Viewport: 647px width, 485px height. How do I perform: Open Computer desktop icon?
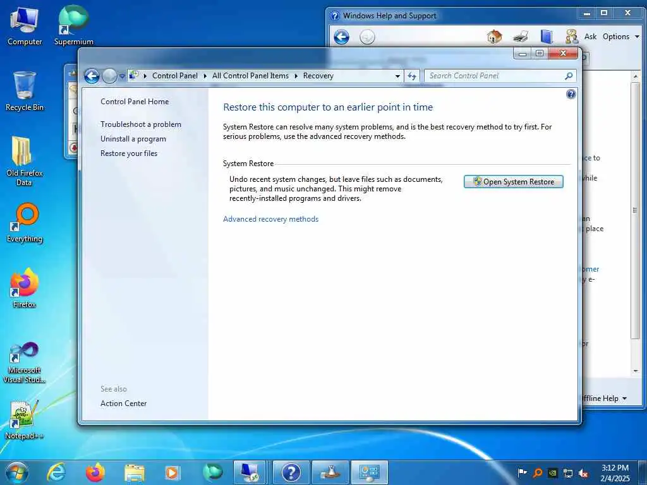[x=25, y=26]
